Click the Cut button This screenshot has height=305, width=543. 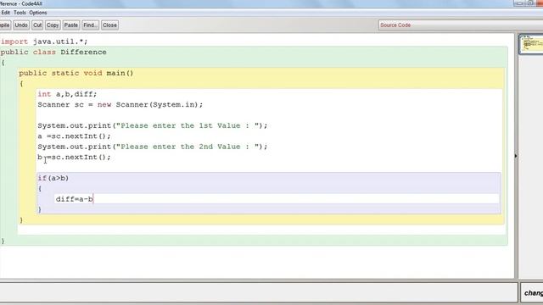click(37, 25)
